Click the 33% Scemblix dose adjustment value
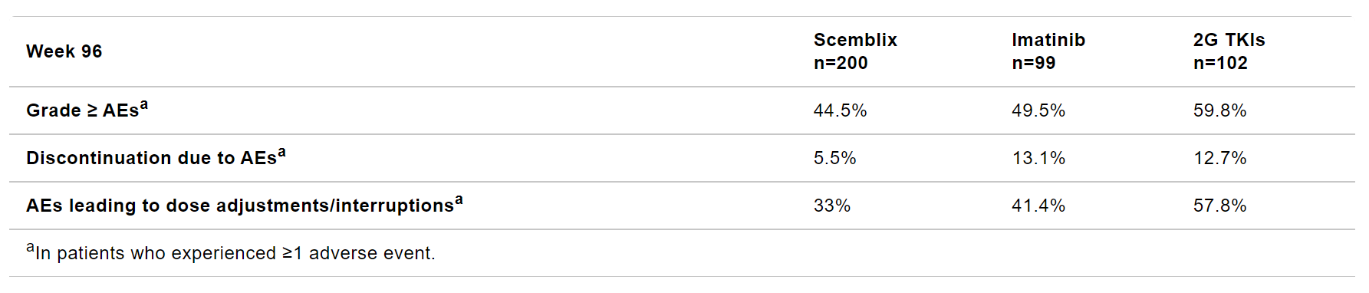Screen dimensions: 1369x293 point(832,206)
